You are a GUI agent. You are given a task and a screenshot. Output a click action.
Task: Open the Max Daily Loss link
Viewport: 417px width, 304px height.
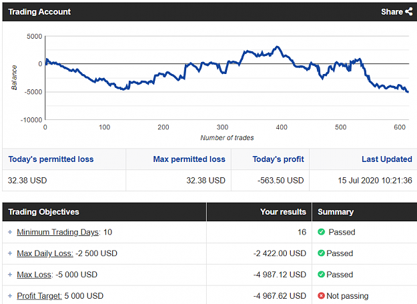45,253
